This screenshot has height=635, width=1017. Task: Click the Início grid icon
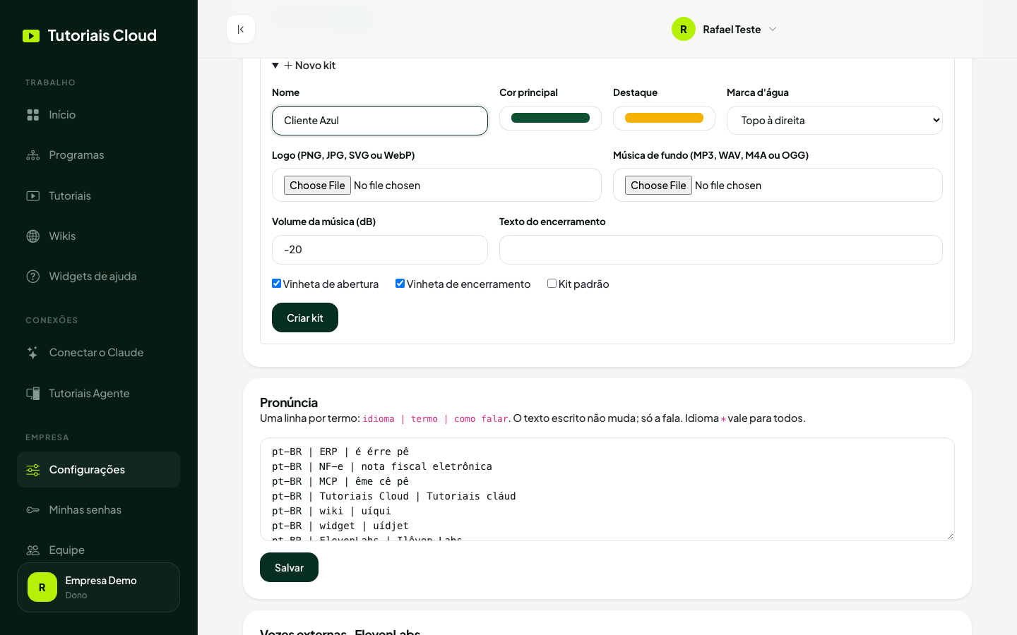tap(33, 115)
